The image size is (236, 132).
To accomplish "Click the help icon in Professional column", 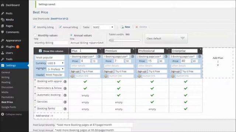I will pos(166,56).
